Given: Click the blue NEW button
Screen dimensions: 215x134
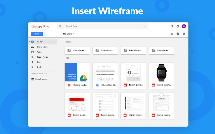Looking at the screenshot, I should coord(37,34).
